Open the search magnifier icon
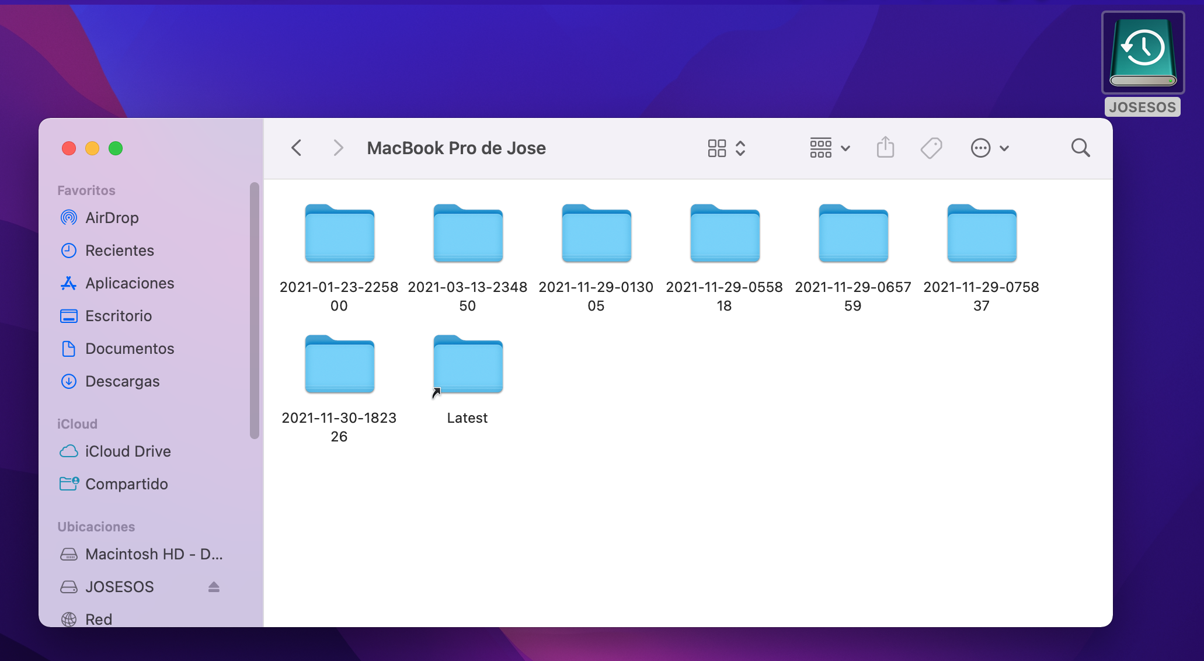1204x661 pixels. pos(1080,148)
